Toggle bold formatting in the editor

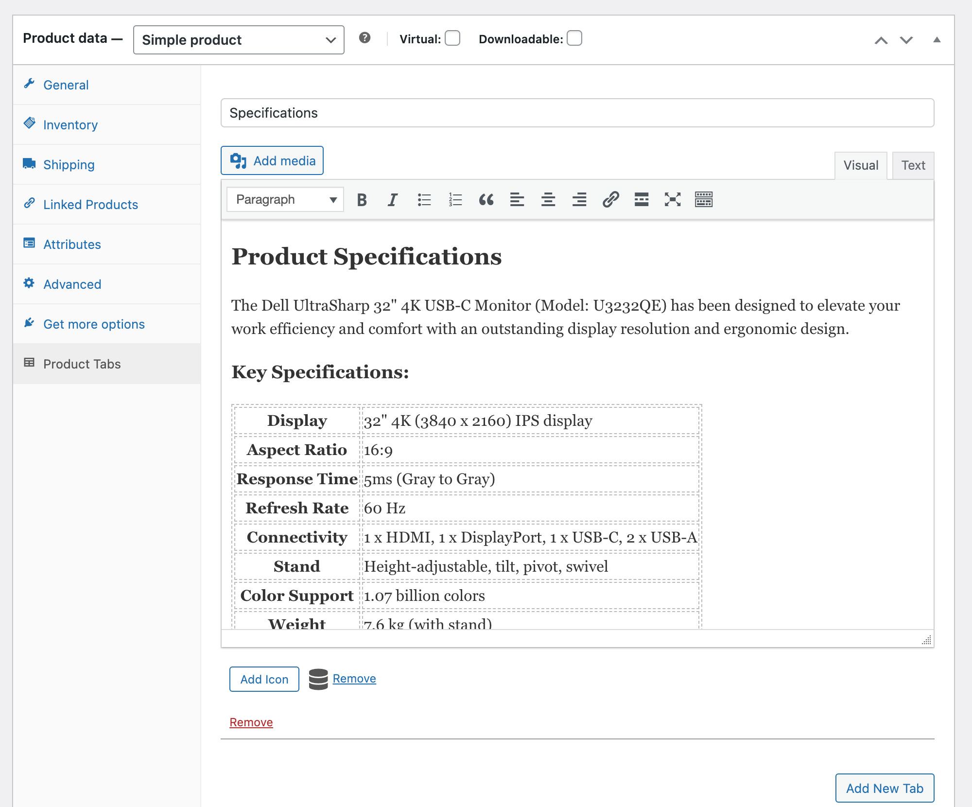pos(362,199)
